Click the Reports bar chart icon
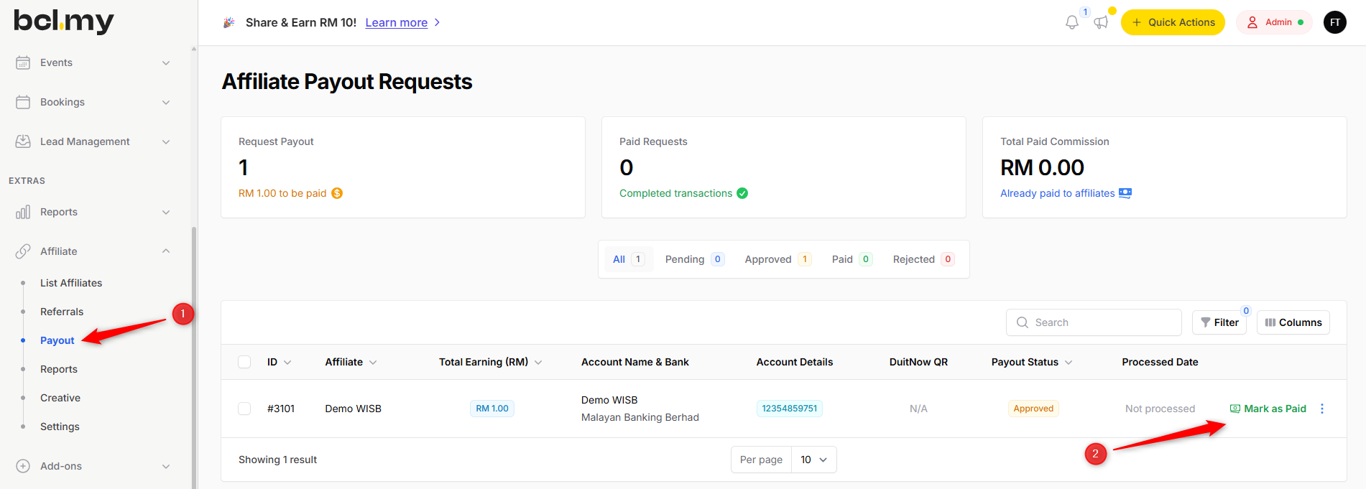Image resolution: width=1366 pixels, height=489 pixels. (x=23, y=212)
